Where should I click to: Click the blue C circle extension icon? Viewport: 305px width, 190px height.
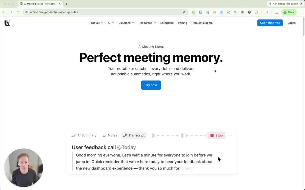221,12
